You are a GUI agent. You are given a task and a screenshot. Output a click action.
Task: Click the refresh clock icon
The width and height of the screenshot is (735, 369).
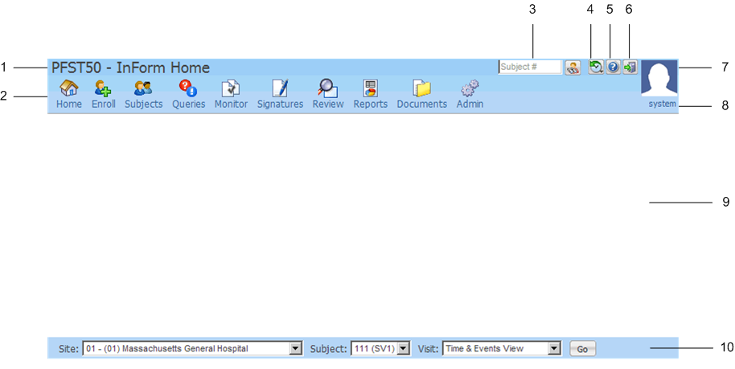pyautogui.click(x=596, y=67)
